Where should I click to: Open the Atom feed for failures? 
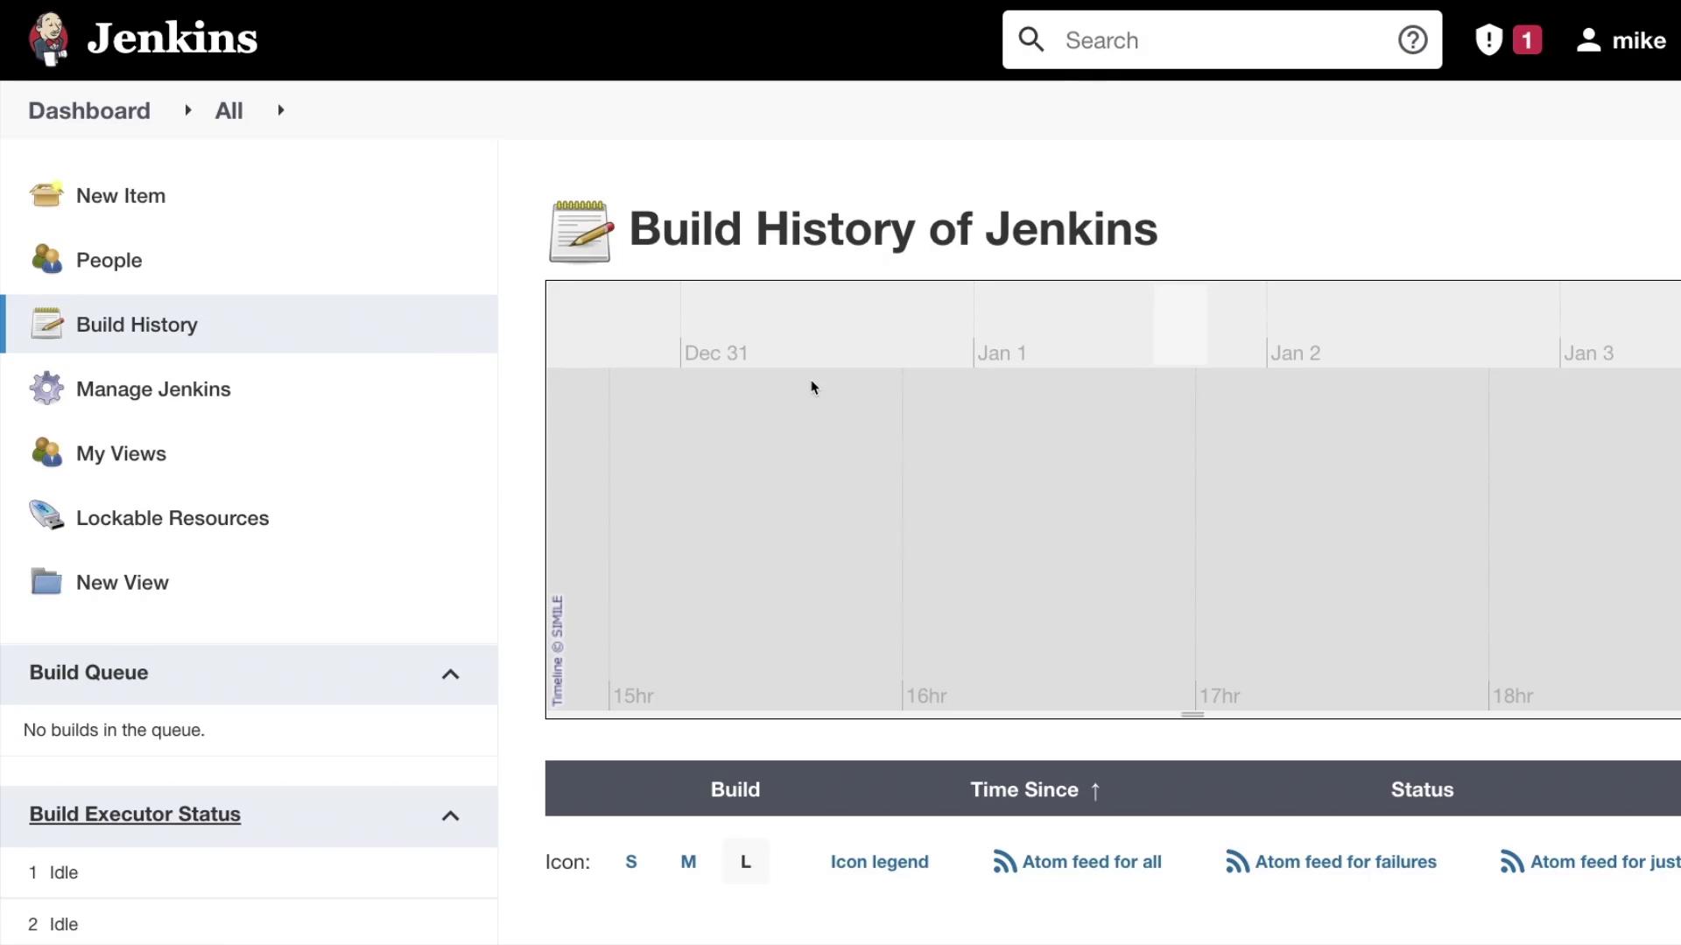pos(1345,862)
